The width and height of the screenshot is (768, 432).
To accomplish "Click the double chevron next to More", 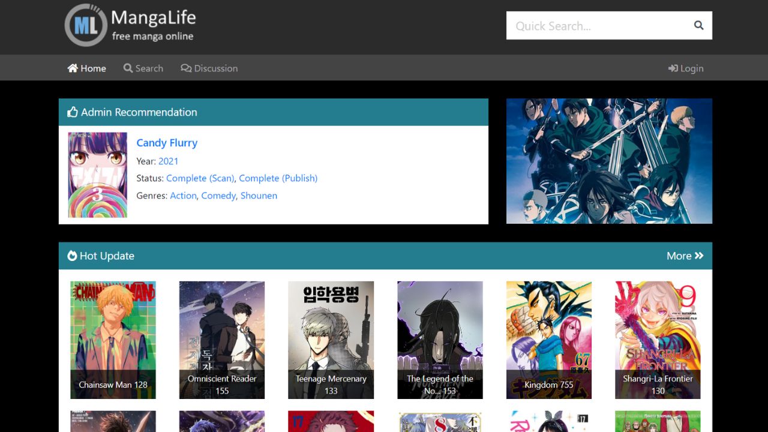I will tap(699, 256).
